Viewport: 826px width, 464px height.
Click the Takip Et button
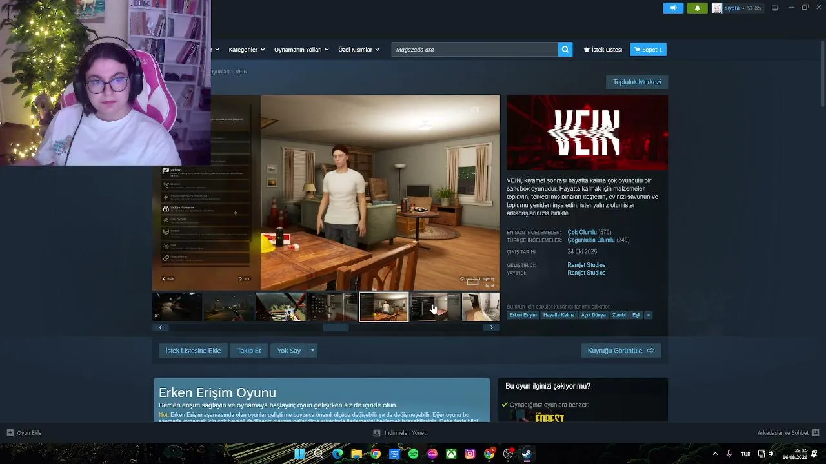pyautogui.click(x=249, y=351)
